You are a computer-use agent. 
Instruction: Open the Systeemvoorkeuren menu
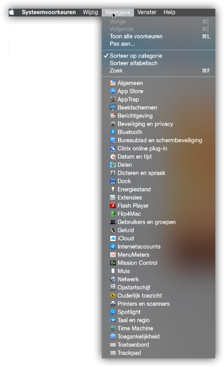click(x=49, y=12)
